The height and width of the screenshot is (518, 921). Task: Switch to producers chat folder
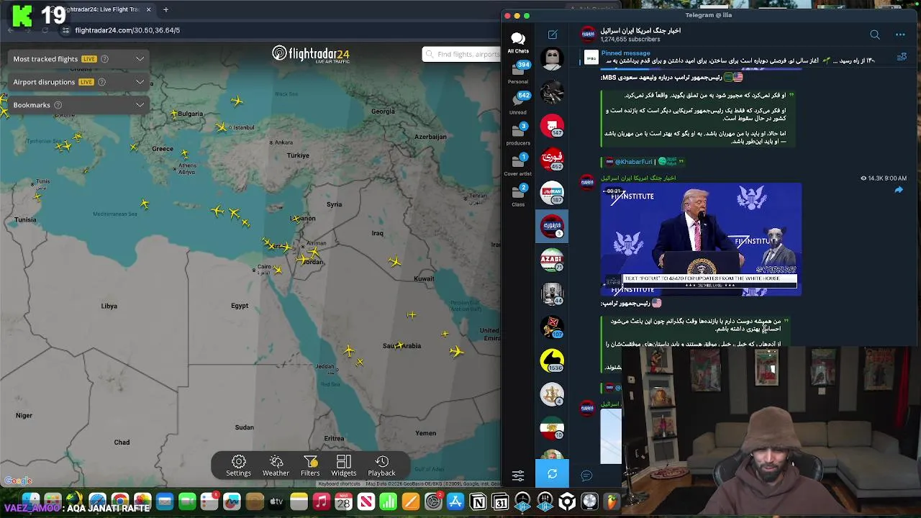click(518, 135)
